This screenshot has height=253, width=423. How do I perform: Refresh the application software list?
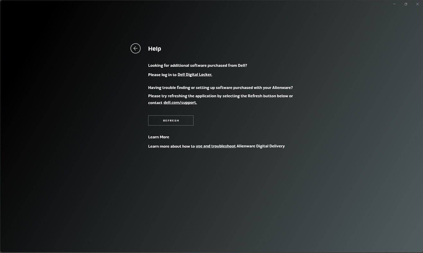click(171, 120)
